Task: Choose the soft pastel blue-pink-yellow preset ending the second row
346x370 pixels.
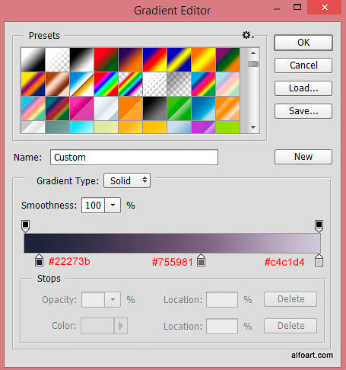Action: coord(227,84)
